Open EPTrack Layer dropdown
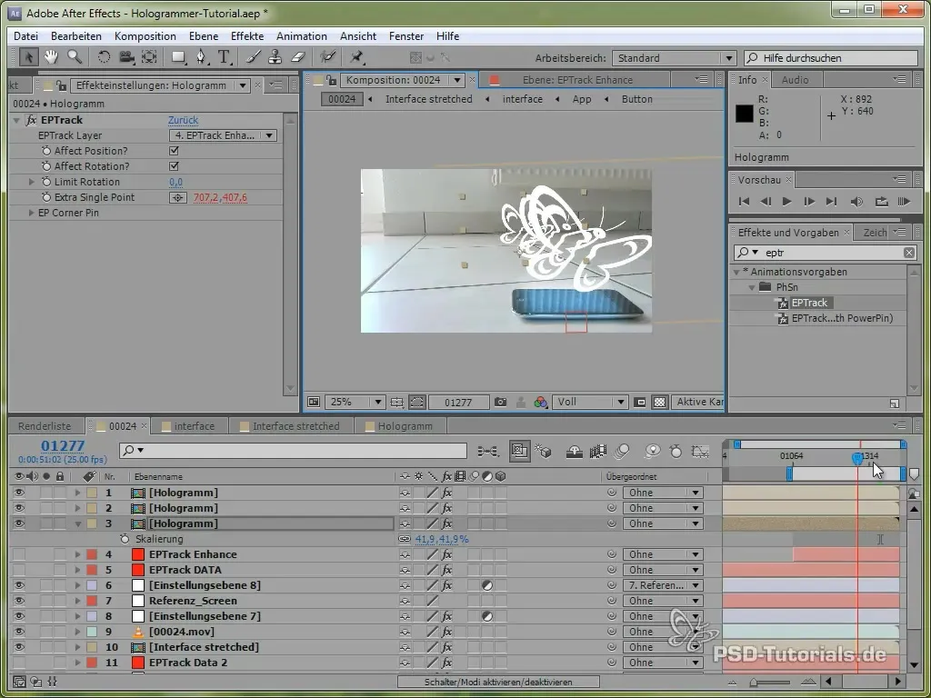This screenshot has height=698, width=931. pyautogui.click(x=223, y=135)
